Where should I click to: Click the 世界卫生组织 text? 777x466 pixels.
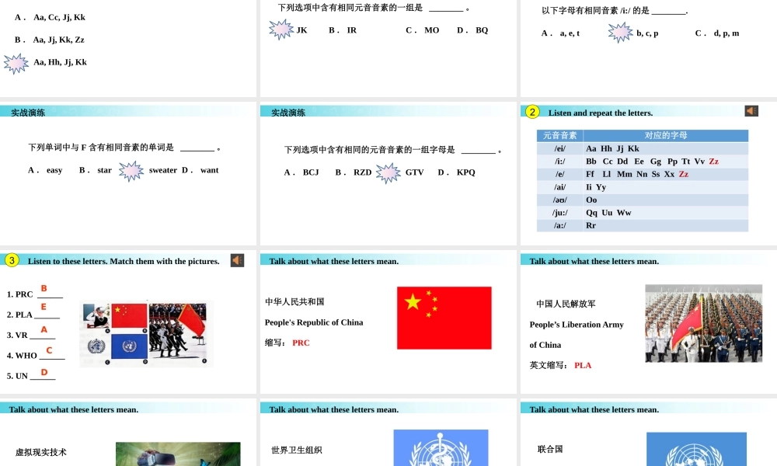[x=296, y=450]
